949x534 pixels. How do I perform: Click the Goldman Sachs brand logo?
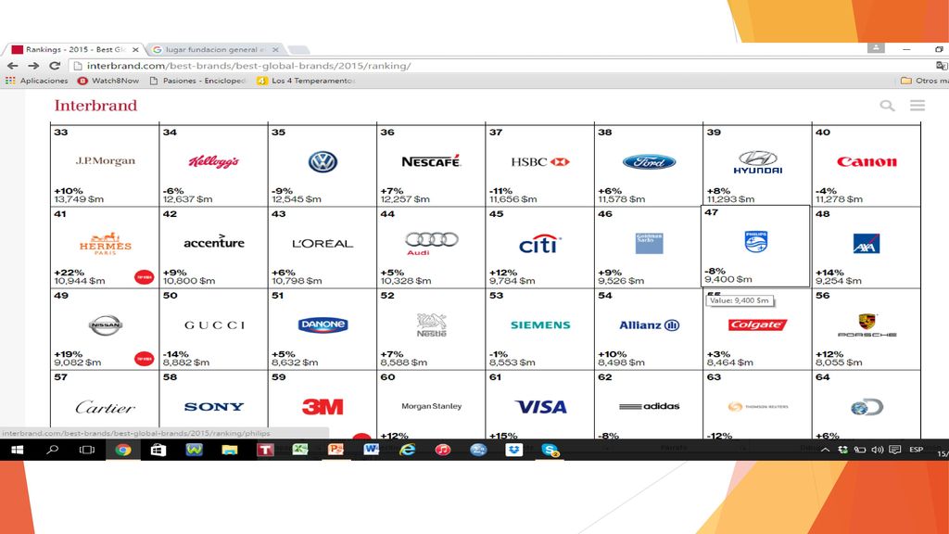point(649,244)
